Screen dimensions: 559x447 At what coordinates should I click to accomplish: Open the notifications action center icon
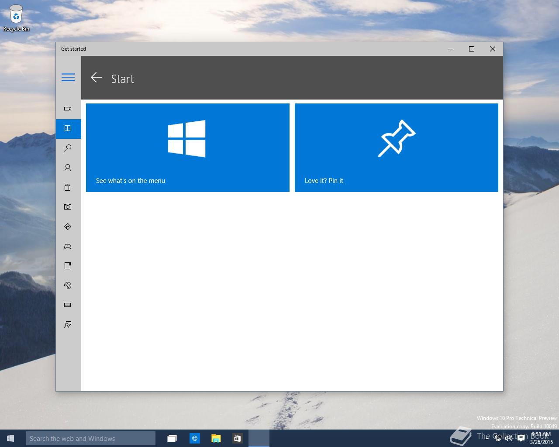521,438
